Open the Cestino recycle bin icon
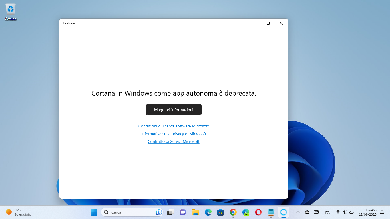This screenshot has width=390, height=219. click(11, 12)
